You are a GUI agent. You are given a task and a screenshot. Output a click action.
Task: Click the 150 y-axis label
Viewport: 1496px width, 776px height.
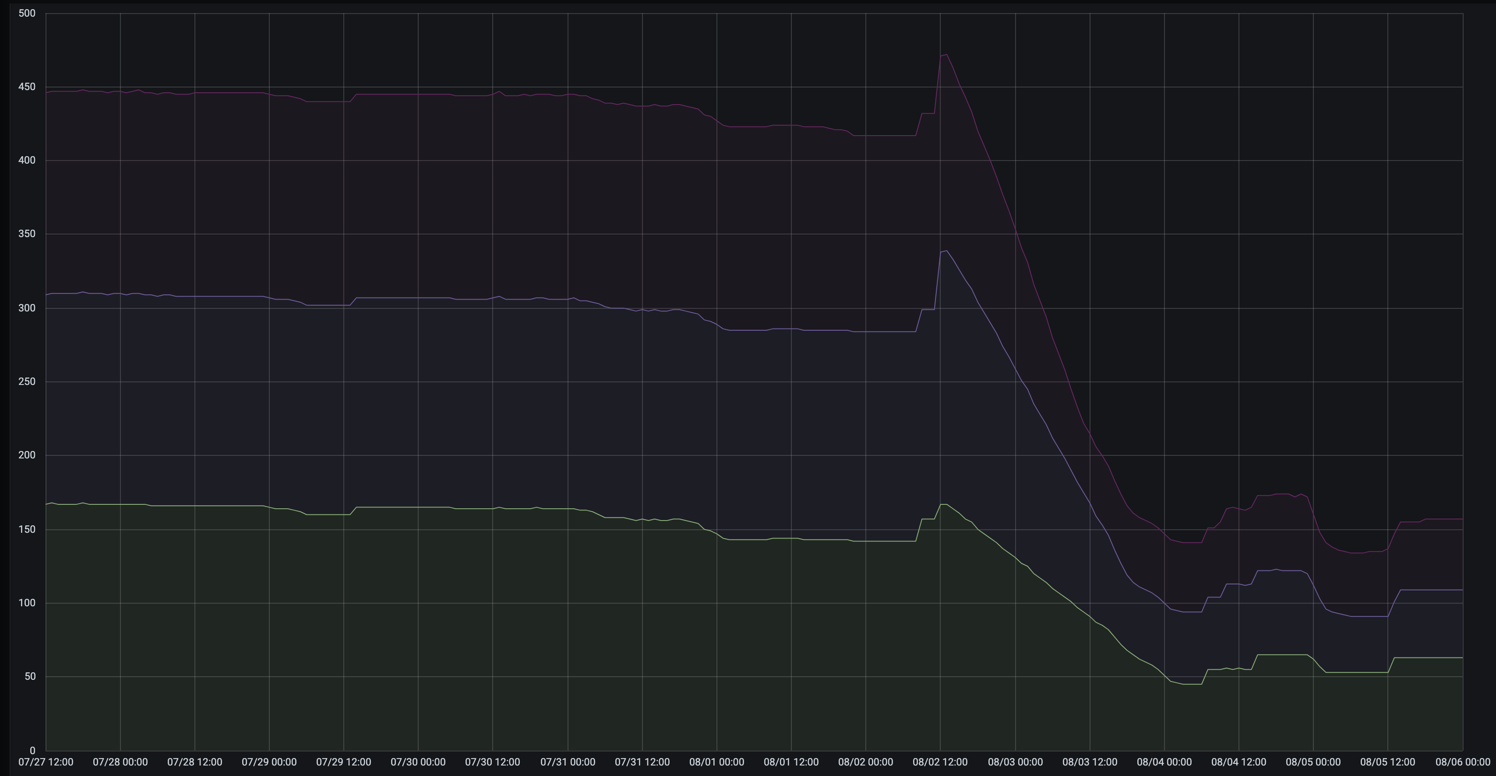[x=27, y=529]
